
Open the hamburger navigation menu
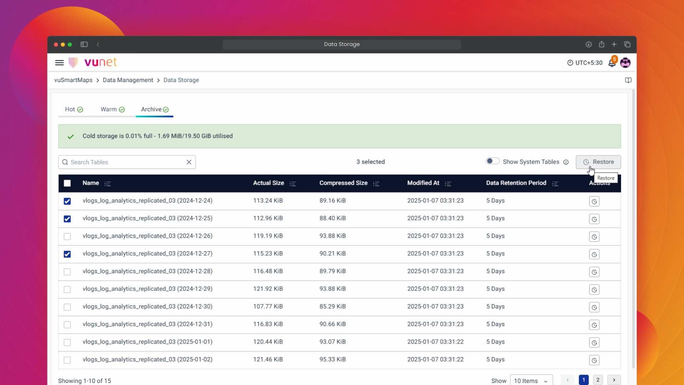(x=59, y=62)
